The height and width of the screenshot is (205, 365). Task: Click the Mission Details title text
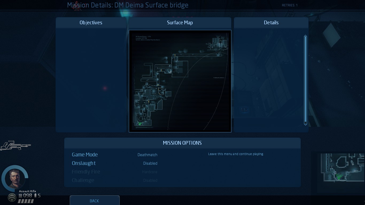pos(128,5)
